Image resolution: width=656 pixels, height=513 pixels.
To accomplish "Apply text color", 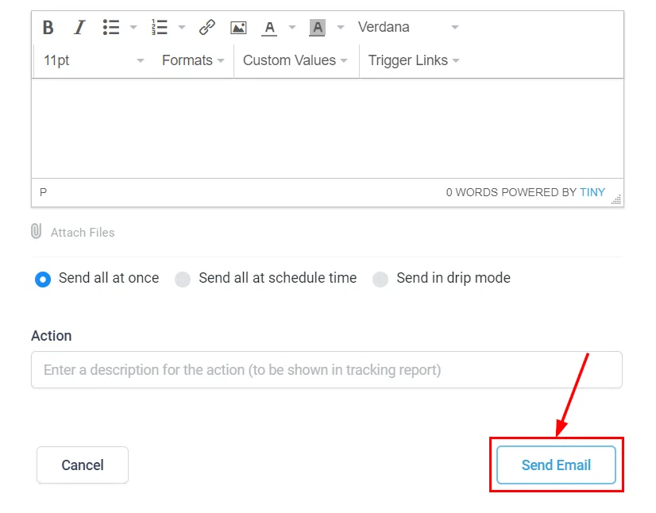I will [270, 27].
